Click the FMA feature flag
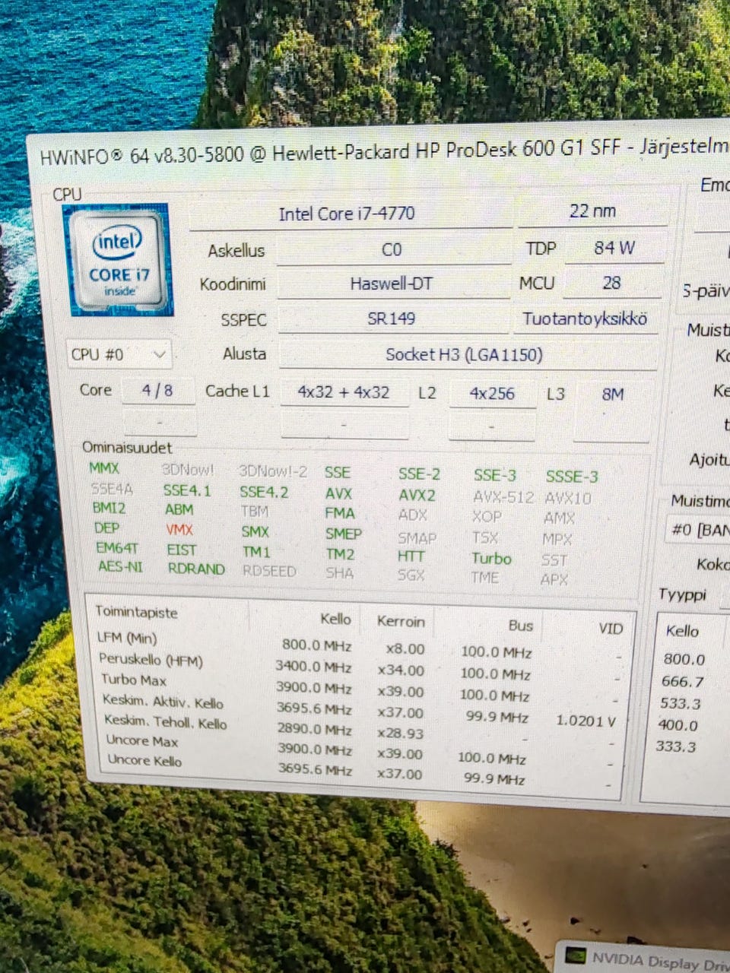 (x=340, y=513)
